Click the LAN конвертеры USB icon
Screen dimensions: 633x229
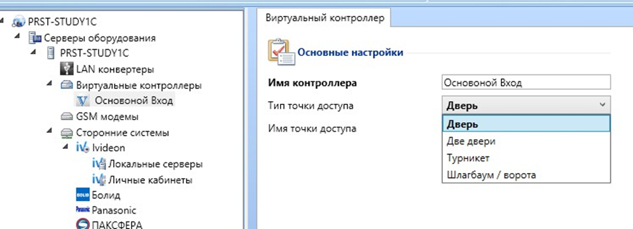point(67,69)
